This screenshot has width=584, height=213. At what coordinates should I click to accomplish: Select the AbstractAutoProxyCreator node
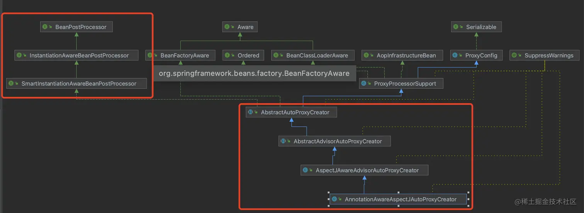[291, 112]
